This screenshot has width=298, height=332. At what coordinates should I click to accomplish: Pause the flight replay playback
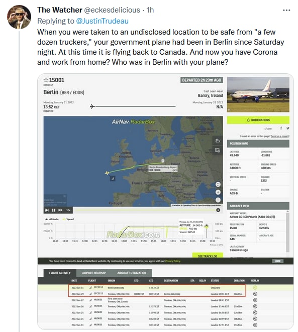coord(54,210)
